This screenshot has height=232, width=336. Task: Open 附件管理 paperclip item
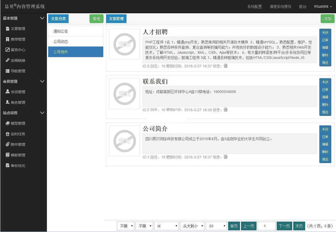18,144
